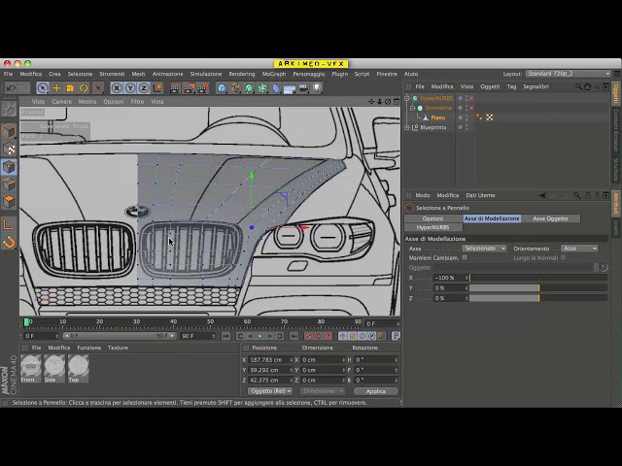622x466 pixels.
Task: Switch to the Opzioni tab
Action: click(432, 218)
